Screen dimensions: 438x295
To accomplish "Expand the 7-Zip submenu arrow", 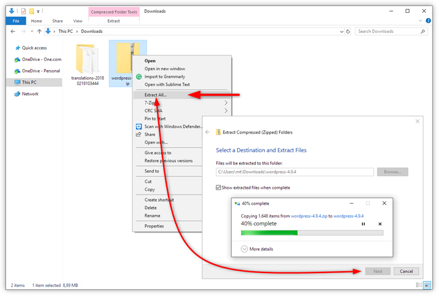I will click(x=225, y=102).
